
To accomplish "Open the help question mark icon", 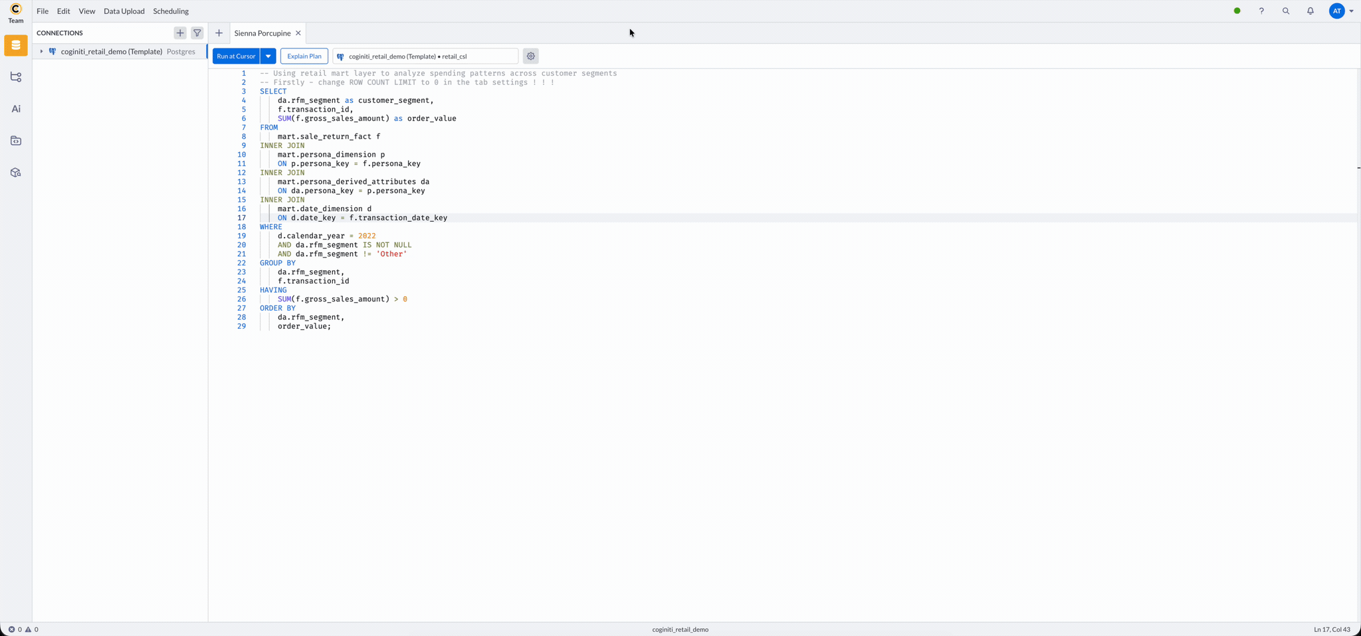I will click(x=1261, y=11).
